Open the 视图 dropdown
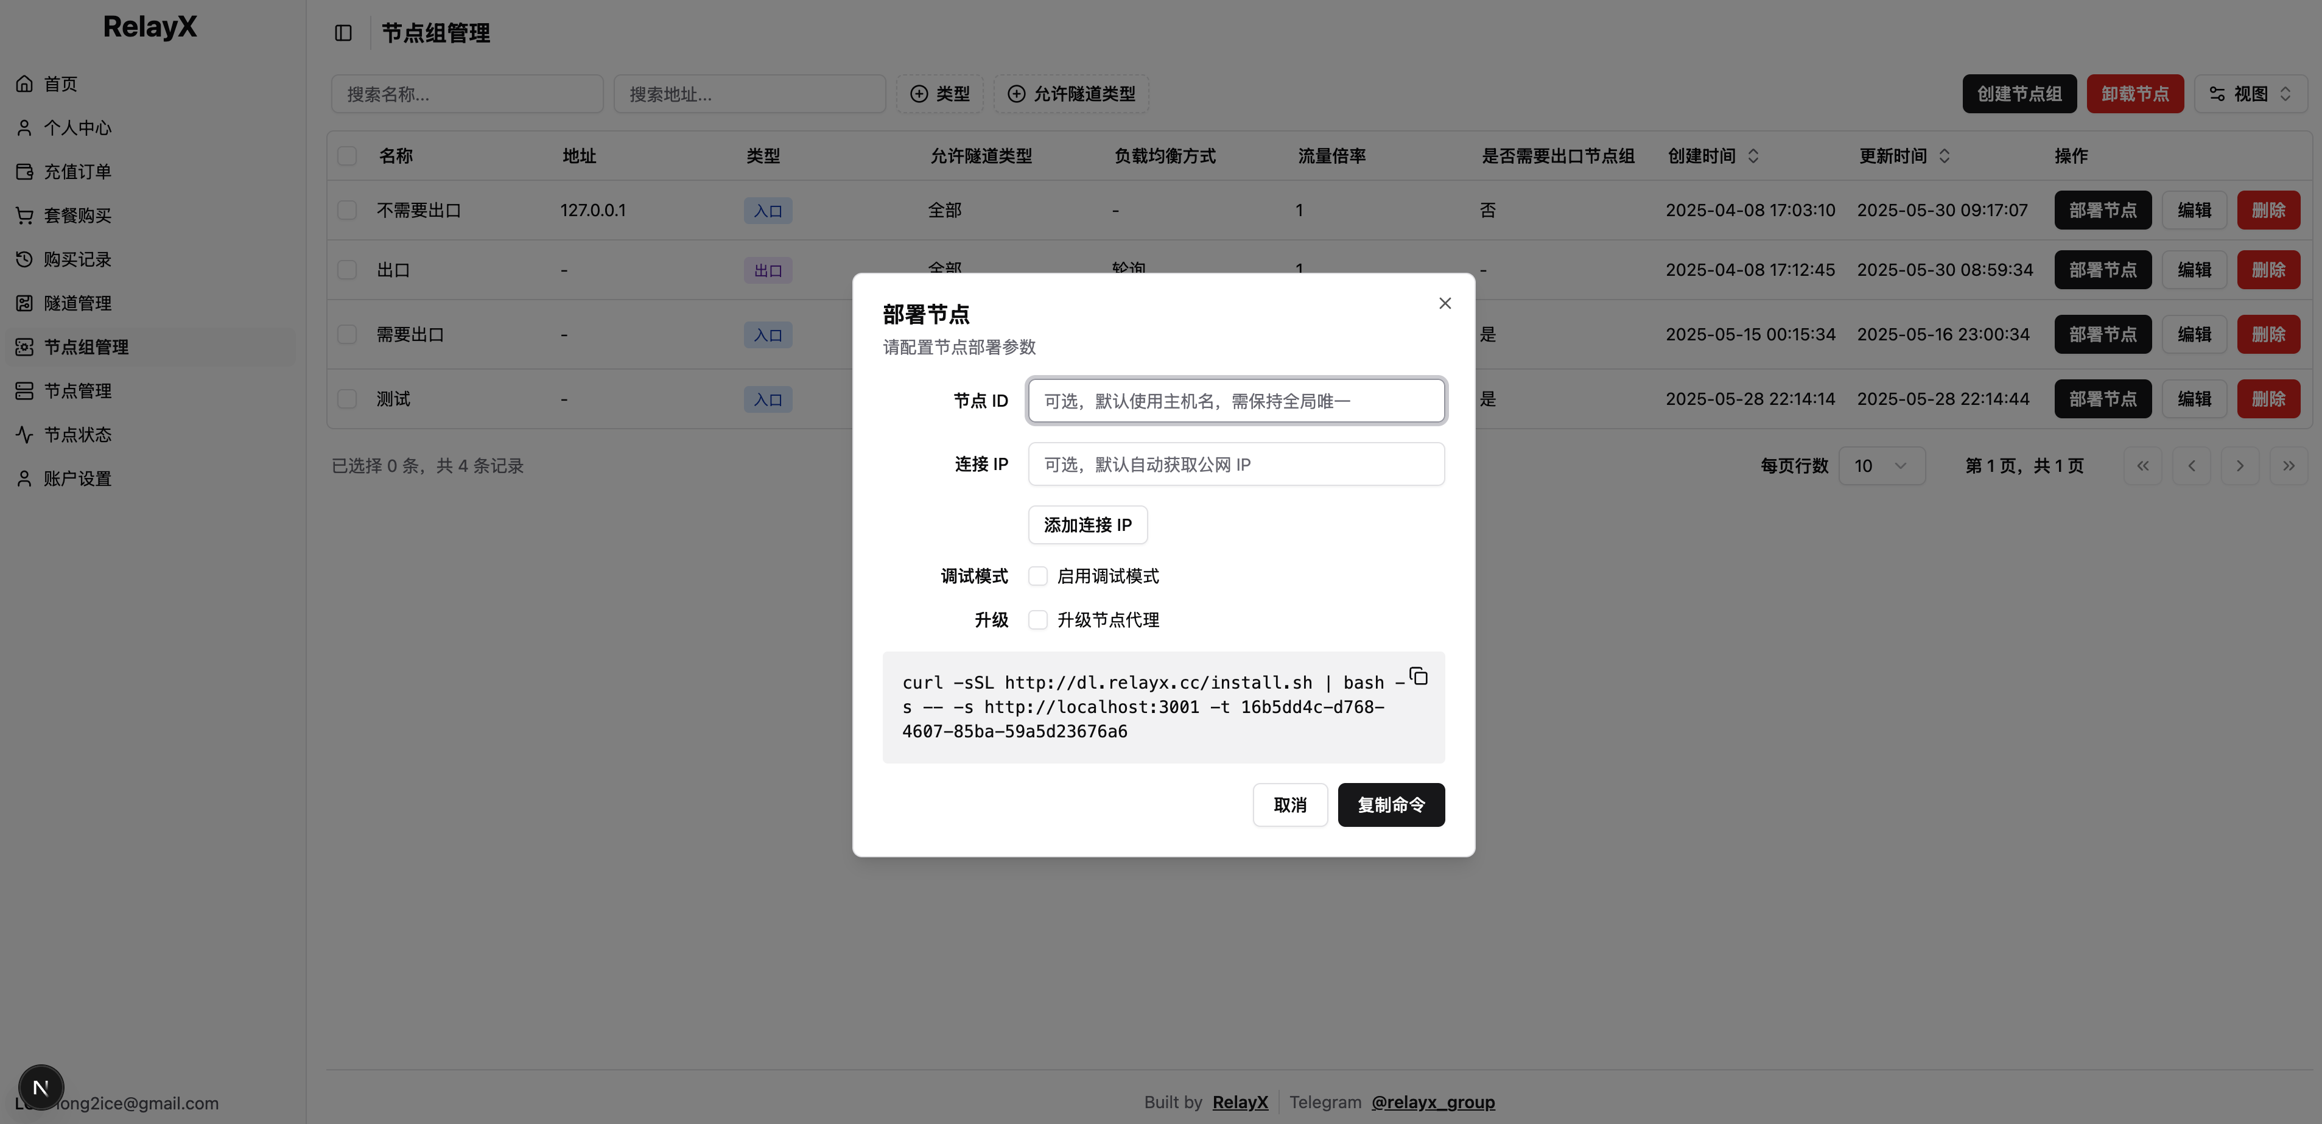The height and width of the screenshot is (1124, 2322). [x=2250, y=94]
